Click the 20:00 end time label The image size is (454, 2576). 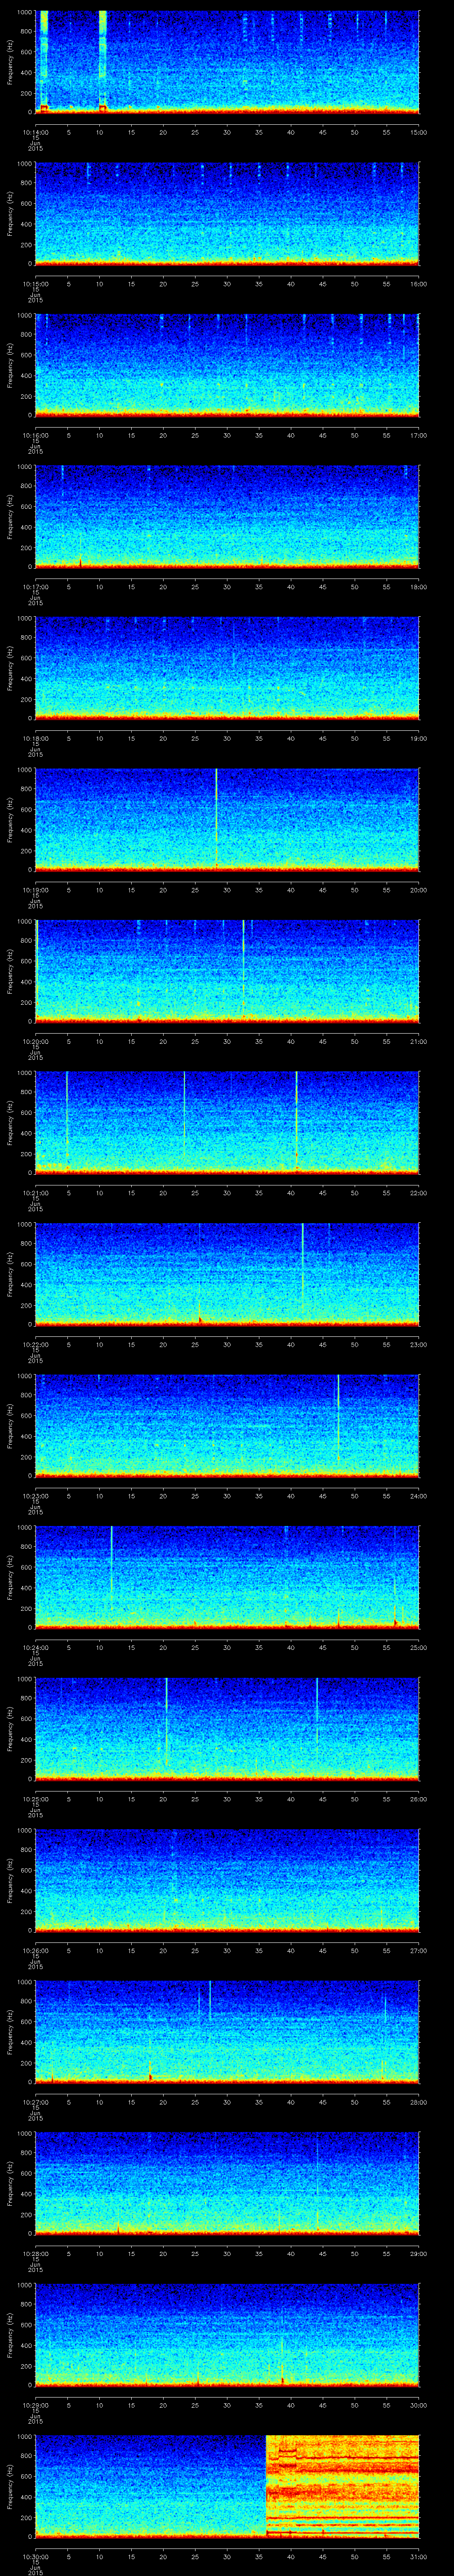click(x=418, y=890)
